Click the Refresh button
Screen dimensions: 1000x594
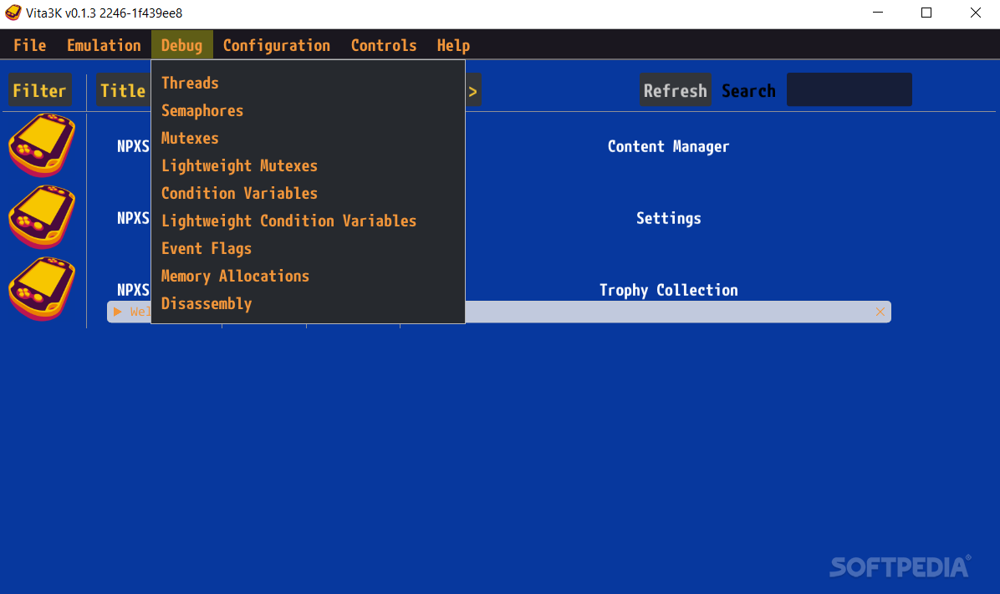pyautogui.click(x=676, y=90)
